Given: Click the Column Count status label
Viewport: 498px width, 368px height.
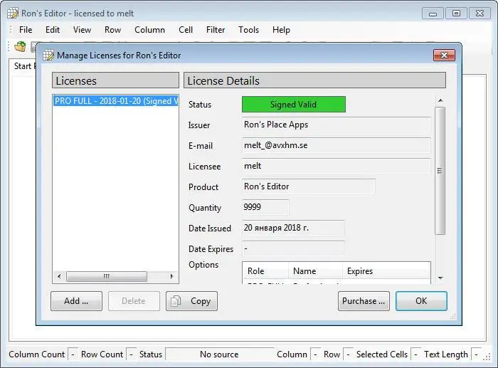Looking at the screenshot, I should pos(36,354).
